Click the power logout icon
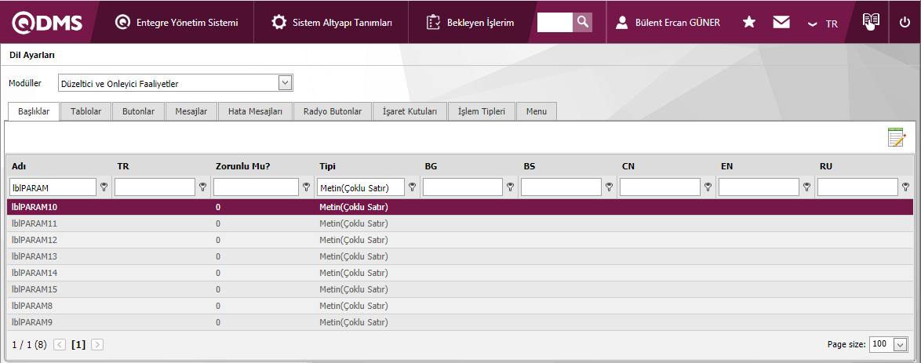This screenshot has height=363, width=921. coord(905,23)
